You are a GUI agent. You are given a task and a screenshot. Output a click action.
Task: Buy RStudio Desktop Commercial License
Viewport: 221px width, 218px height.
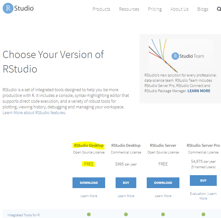(126, 183)
